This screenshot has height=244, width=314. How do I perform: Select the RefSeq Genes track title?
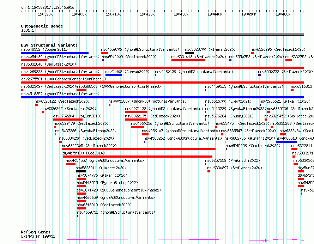tap(36, 232)
